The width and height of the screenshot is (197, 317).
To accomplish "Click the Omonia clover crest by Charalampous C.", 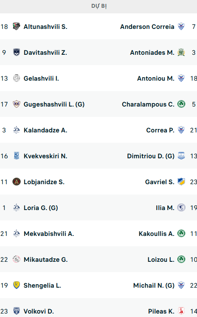I will (x=181, y=104).
